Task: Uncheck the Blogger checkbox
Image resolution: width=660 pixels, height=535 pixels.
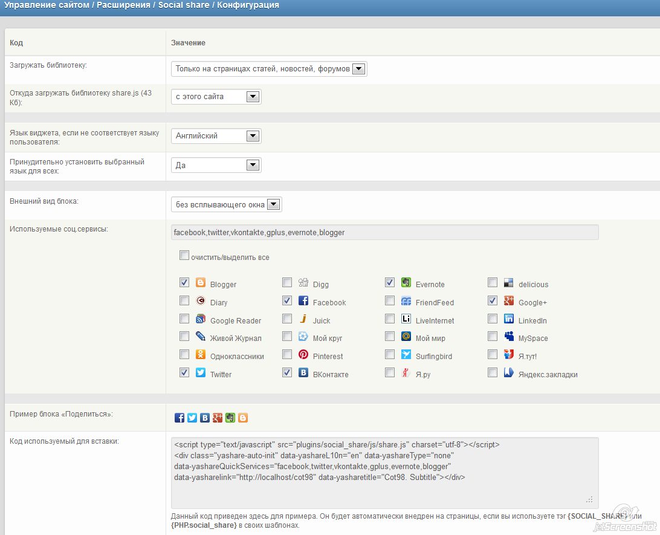Action: [184, 282]
